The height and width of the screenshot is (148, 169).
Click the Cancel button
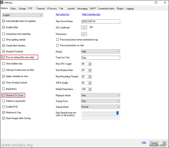(154, 143)
